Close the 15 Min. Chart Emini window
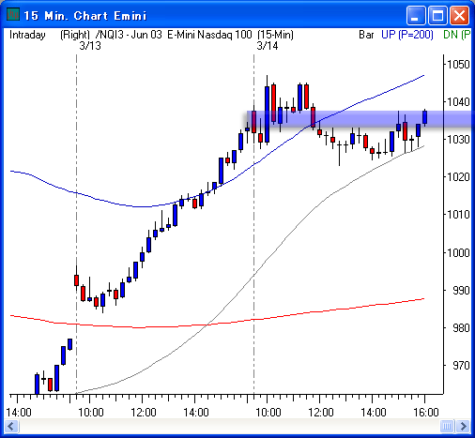Viewport: 475px width, 438px height. 459,15
